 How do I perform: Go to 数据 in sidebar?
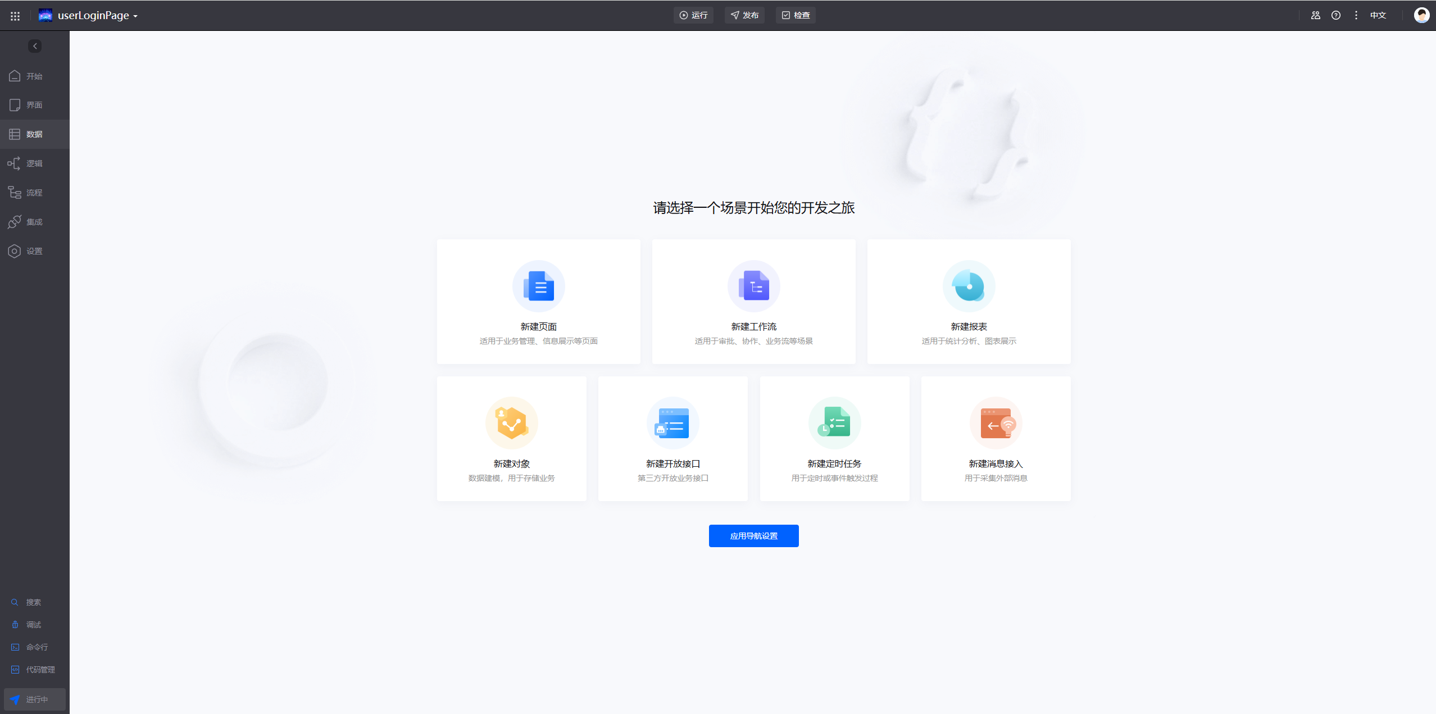tap(34, 134)
